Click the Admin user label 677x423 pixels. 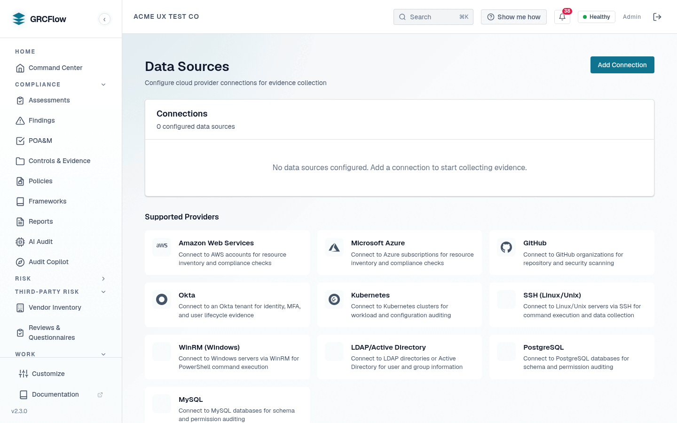pos(632,17)
